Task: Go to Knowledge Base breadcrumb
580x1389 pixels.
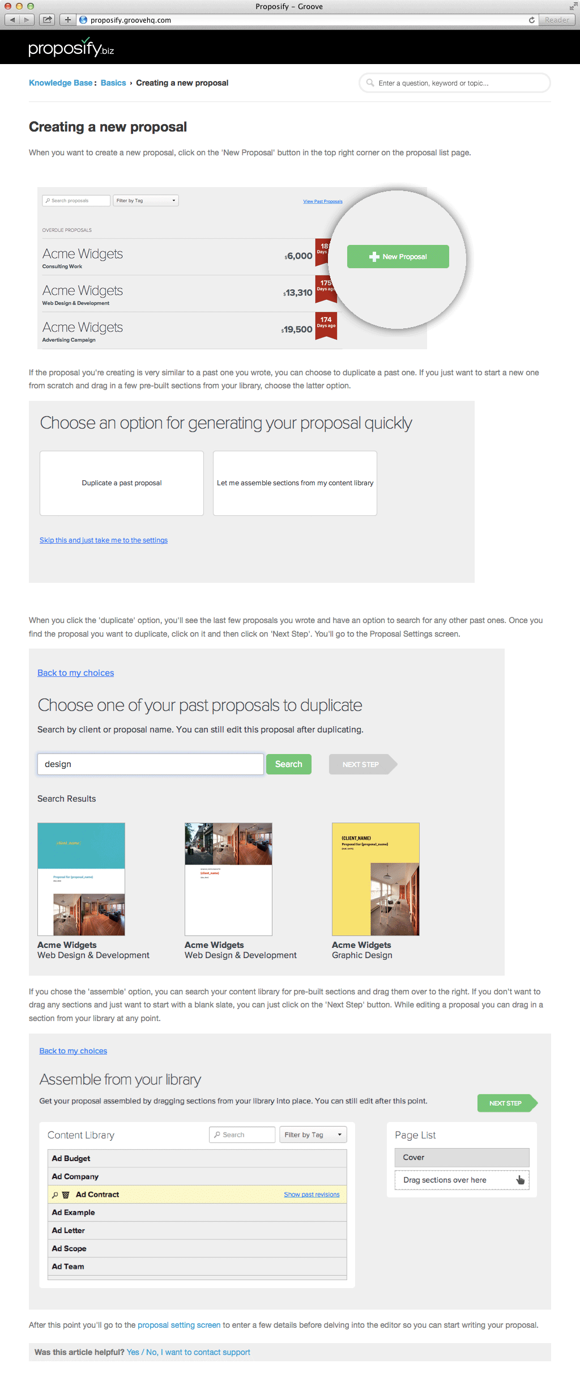Action: tap(61, 83)
